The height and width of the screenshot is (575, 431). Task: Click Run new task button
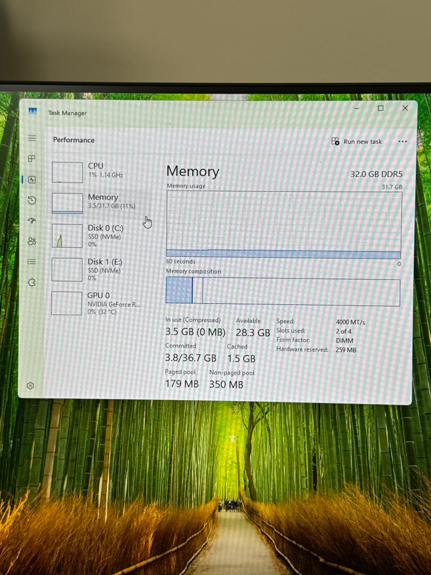coord(357,142)
